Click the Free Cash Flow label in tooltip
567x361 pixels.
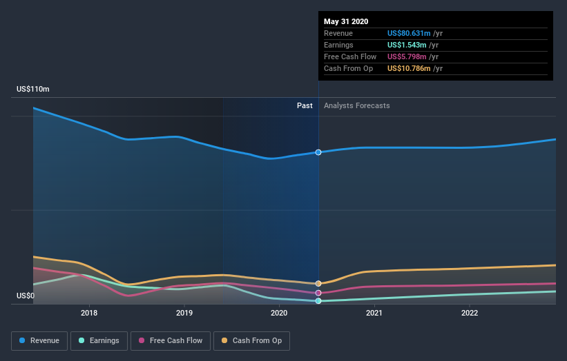(x=350, y=56)
